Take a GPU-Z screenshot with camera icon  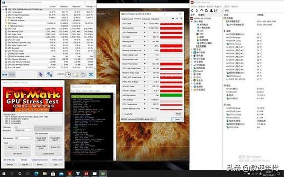click(x=173, y=18)
